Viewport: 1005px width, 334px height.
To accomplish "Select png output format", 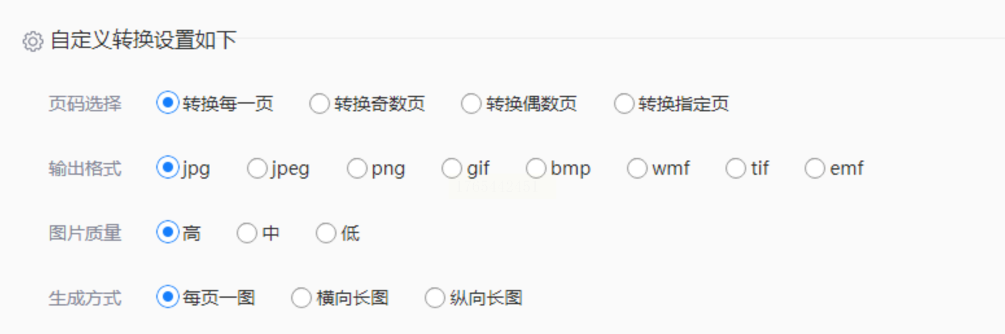I will click(x=357, y=169).
